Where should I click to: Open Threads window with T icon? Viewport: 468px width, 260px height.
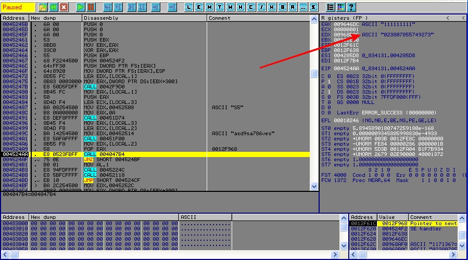point(220,7)
